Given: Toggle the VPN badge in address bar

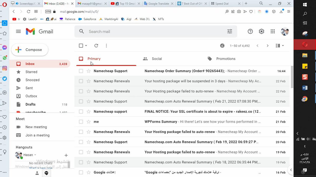Looking at the screenshot, I should (48, 12).
